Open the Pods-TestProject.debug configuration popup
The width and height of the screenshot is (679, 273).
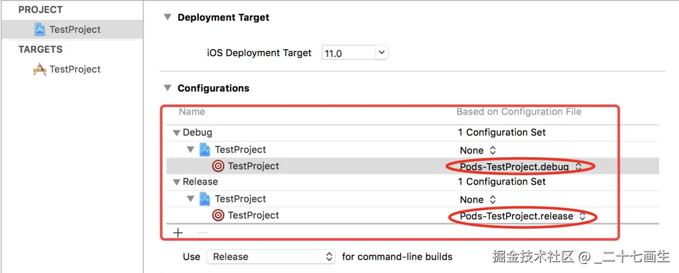pos(521,167)
